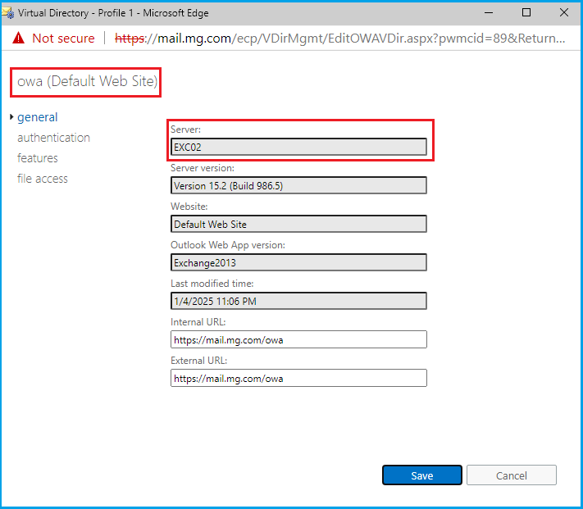Close the Virtual Directory window
The image size is (583, 509).
click(x=564, y=12)
